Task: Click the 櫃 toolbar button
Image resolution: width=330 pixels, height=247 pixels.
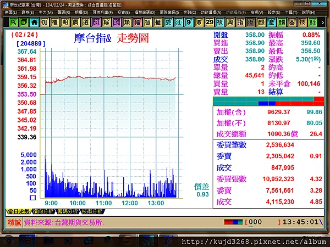Action: point(54,22)
